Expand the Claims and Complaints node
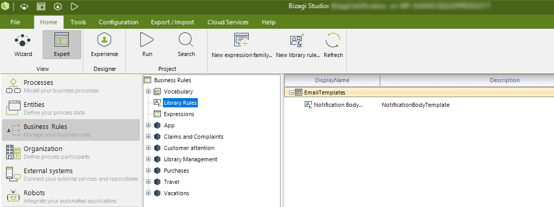The image size is (554, 207). 148,137
